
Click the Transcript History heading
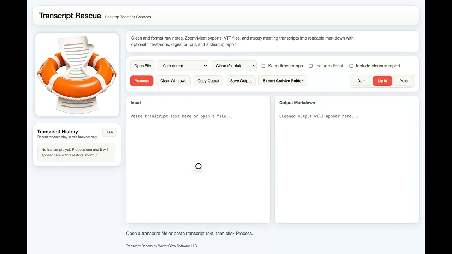[58, 132]
